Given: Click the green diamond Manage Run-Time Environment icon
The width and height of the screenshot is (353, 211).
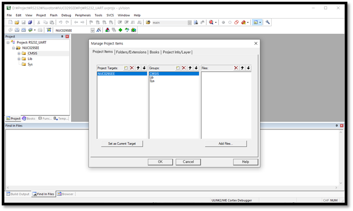Looking at the screenshot, I should click(x=120, y=30).
